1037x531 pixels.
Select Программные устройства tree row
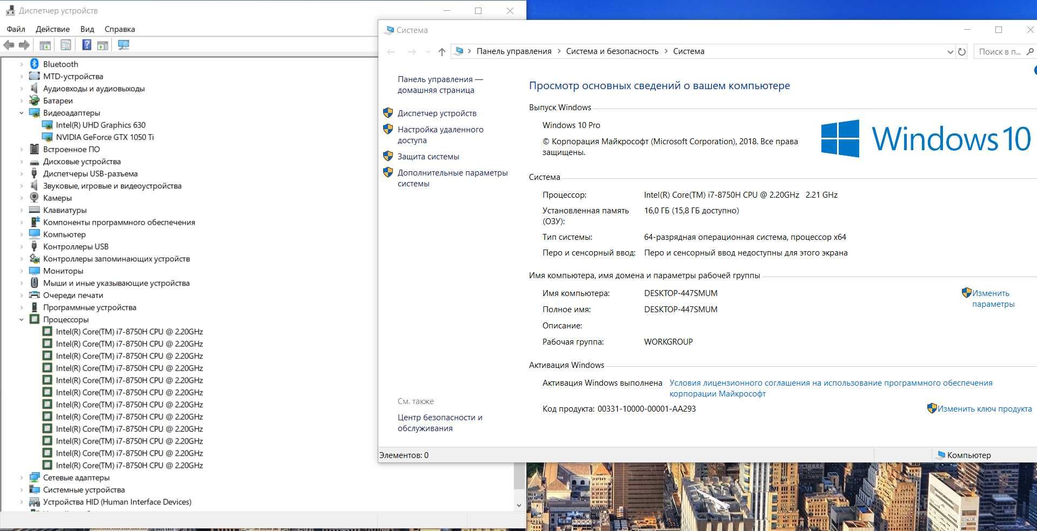coord(90,307)
